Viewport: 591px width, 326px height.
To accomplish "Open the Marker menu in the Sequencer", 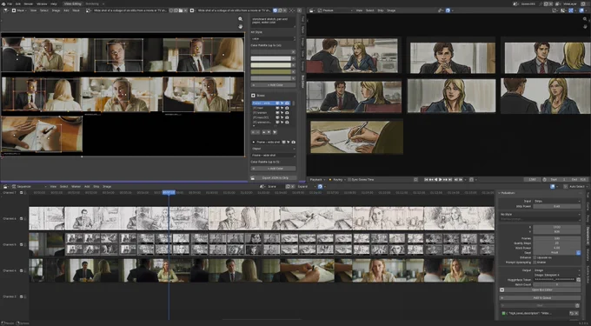I will [x=76, y=186].
